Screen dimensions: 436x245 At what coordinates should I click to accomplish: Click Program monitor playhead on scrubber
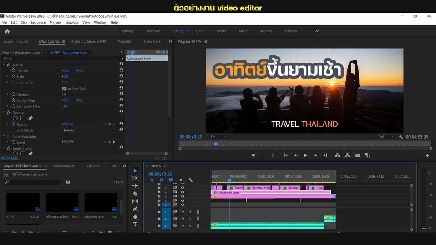click(x=216, y=144)
